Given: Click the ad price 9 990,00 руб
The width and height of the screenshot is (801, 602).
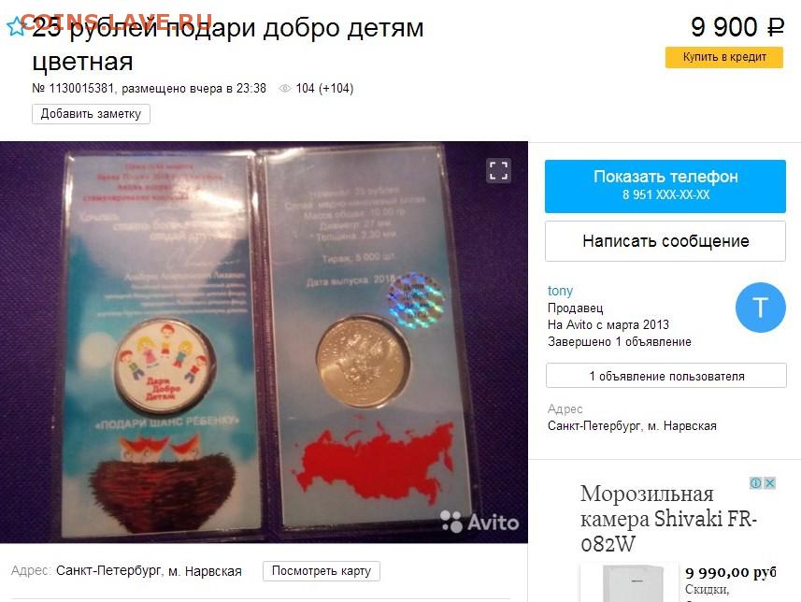Looking at the screenshot, I should pyautogui.click(x=731, y=573).
